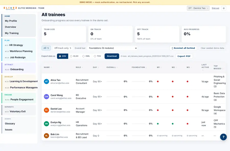
Task: Click Carol Wong's red M3 status dot
Action: (x=188, y=97)
